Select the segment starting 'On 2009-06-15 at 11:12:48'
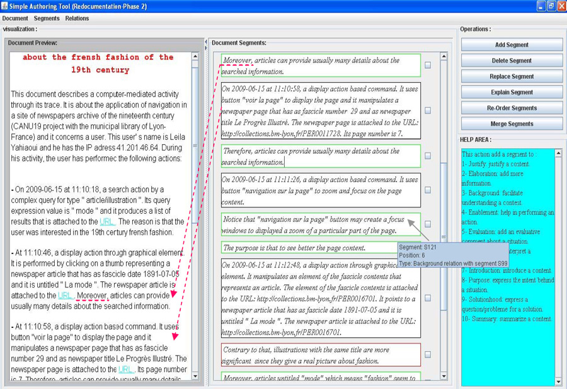Image resolution: width=567 pixels, height=389 pixels. tap(321, 298)
